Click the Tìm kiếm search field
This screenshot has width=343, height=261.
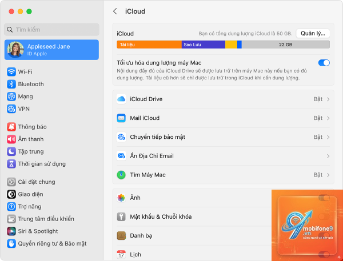51,30
